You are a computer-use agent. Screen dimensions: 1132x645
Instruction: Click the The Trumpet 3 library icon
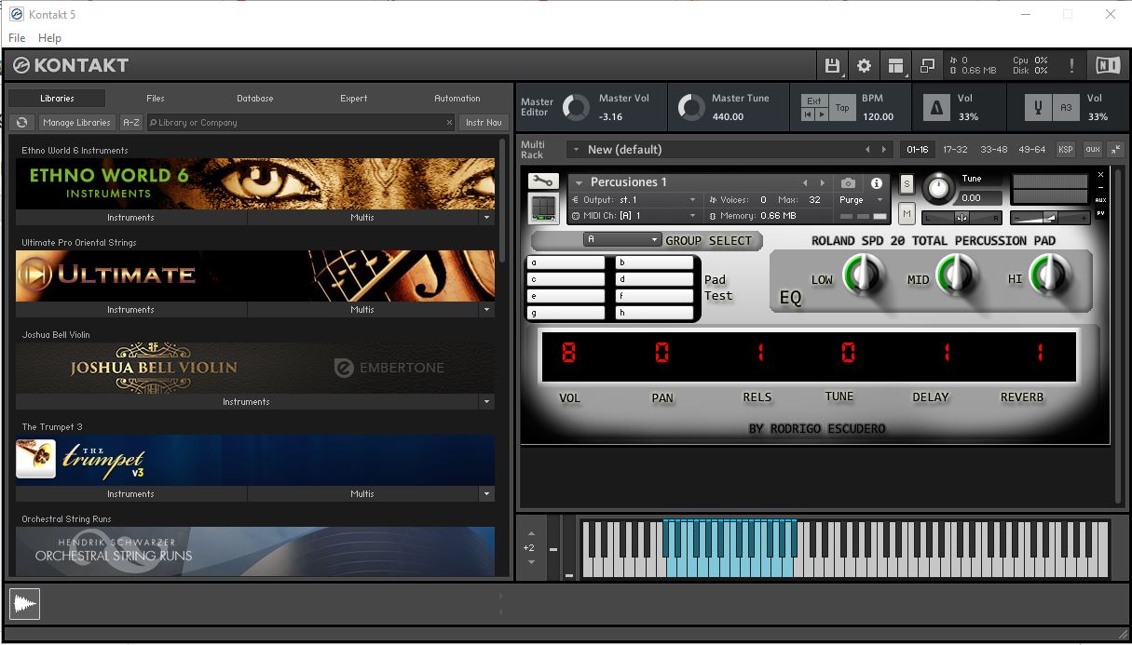pos(35,459)
